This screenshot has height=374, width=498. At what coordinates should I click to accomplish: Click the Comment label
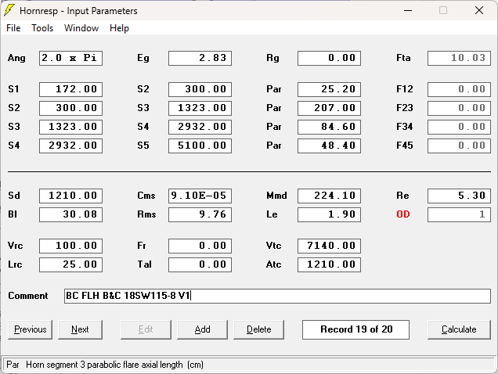tap(28, 296)
